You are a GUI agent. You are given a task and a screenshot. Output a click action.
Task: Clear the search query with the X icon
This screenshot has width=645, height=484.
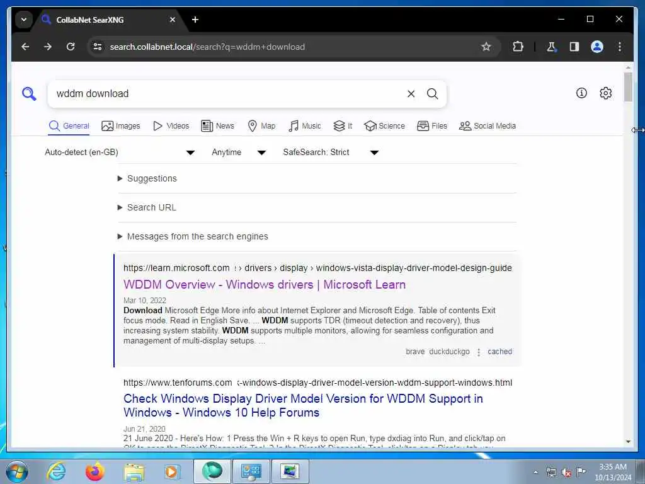coord(411,94)
